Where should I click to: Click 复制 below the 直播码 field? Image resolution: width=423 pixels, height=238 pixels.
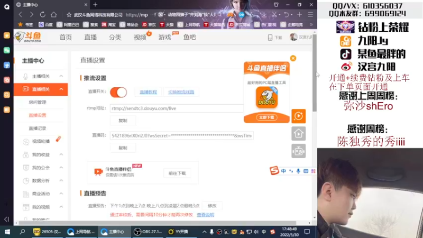[123, 148]
